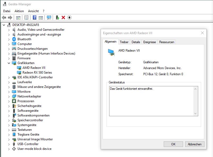Screen dimensions: 213x157
Task: Select the Allgemein tab
Action: [x=110, y=42]
